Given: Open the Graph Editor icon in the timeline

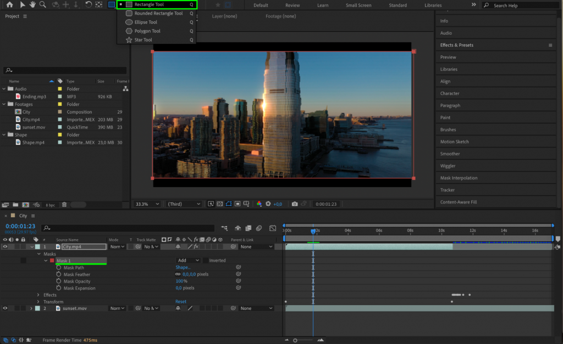Looking at the screenshot, I should 273,228.
